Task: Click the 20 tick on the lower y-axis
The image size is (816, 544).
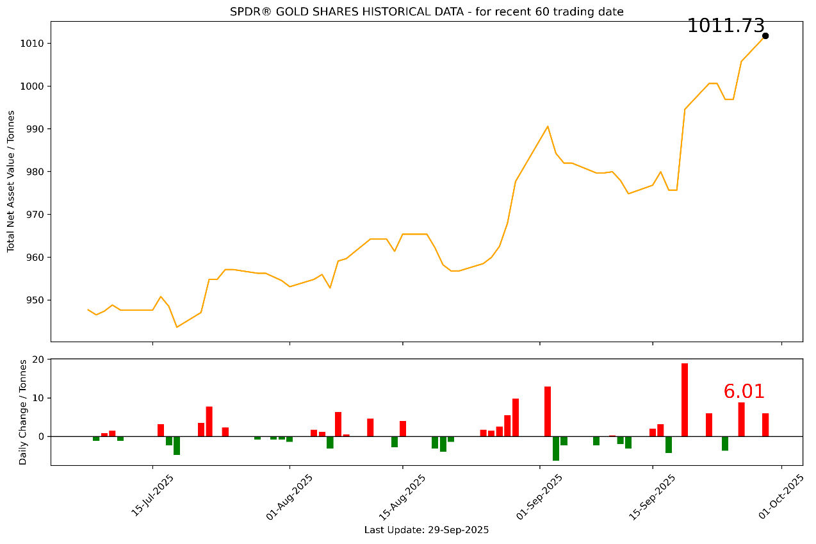Action: (38, 359)
